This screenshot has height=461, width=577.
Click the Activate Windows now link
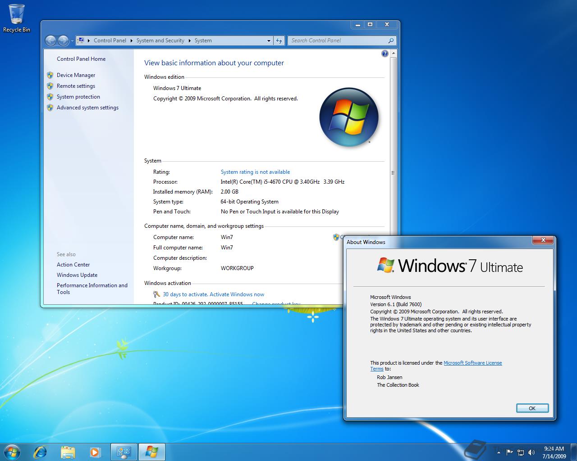[x=237, y=294]
